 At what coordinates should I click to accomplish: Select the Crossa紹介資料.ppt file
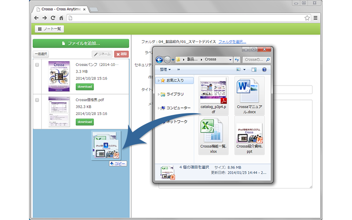(249, 136)
